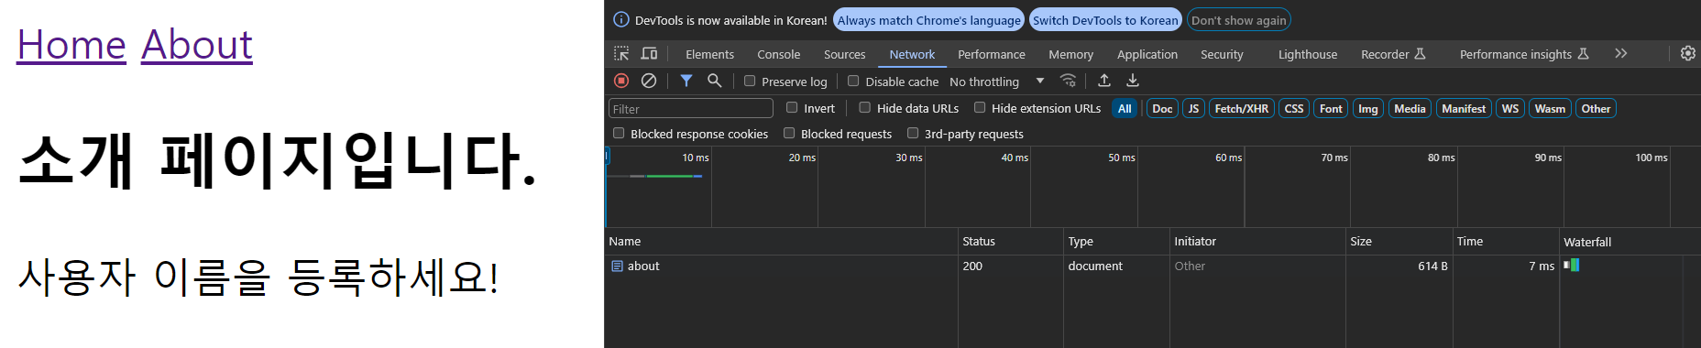Open the No throttling dropdown

point(997,82)
